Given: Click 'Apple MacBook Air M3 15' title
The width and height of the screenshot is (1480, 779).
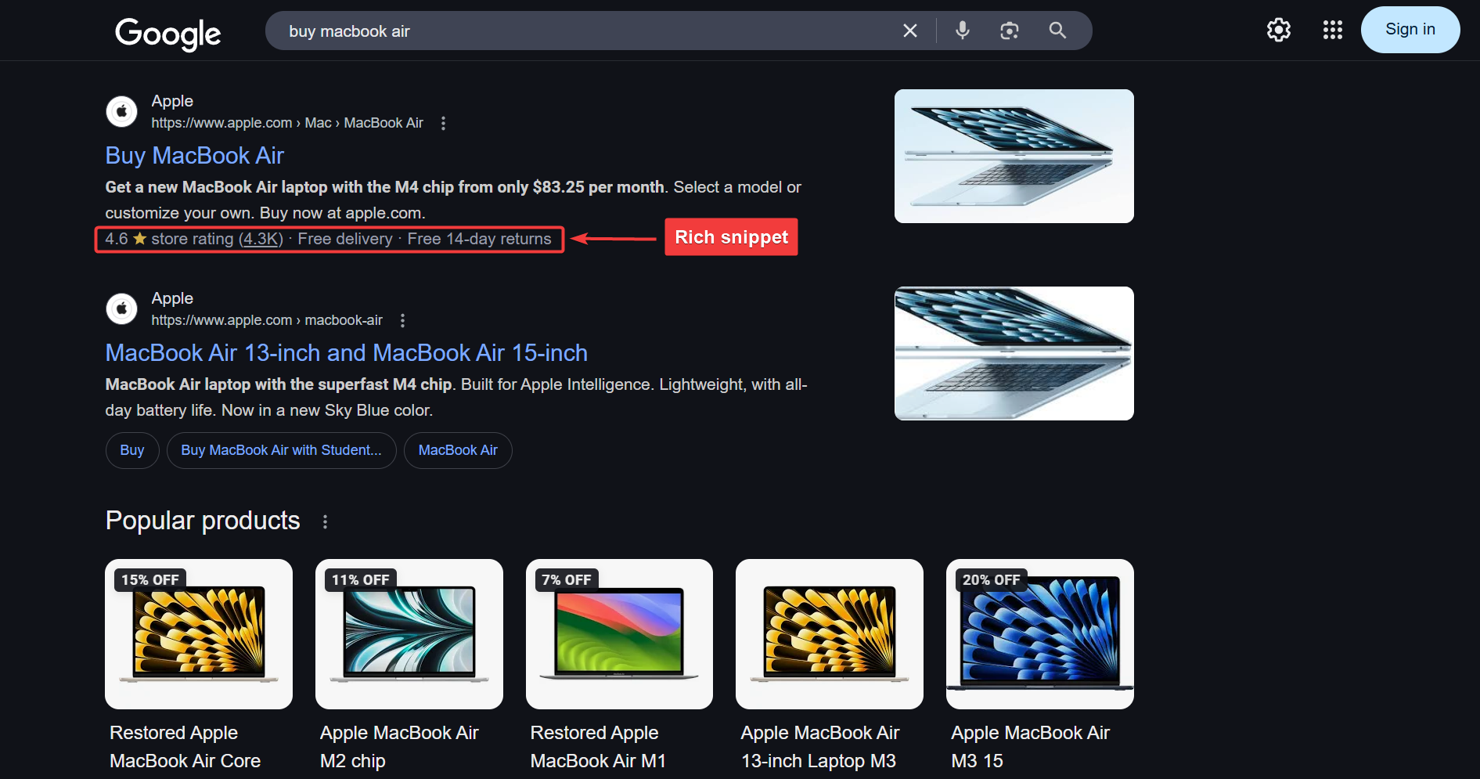Looking at the screenshot, I should click(1030, 747).
